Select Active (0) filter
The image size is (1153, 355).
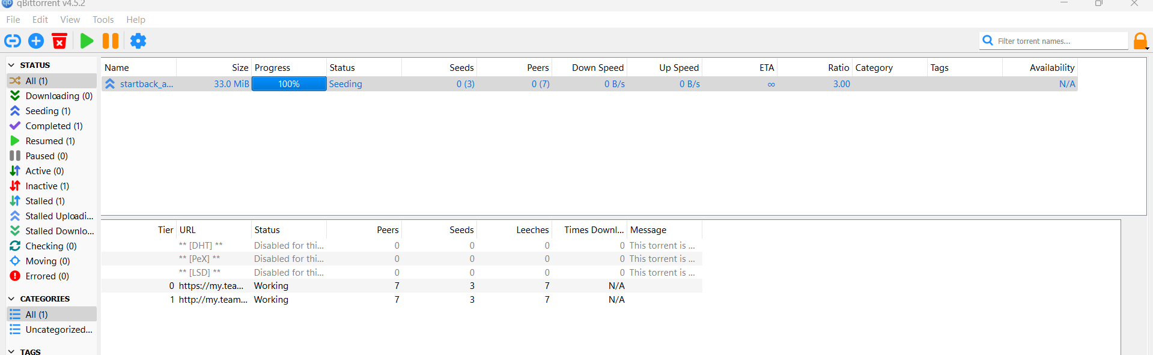tap(52, 171)
